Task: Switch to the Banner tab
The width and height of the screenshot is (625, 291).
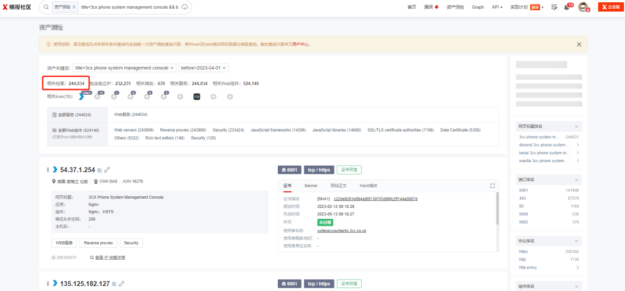Action: [311, 186]
